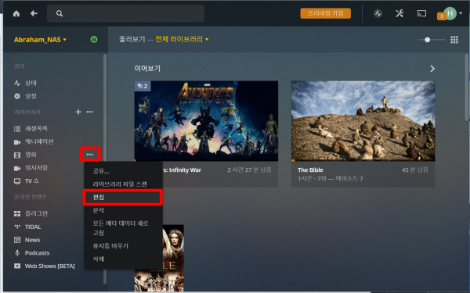
Task: Open the 재생목록 sidebar link
Action: (x=36, y=129)
